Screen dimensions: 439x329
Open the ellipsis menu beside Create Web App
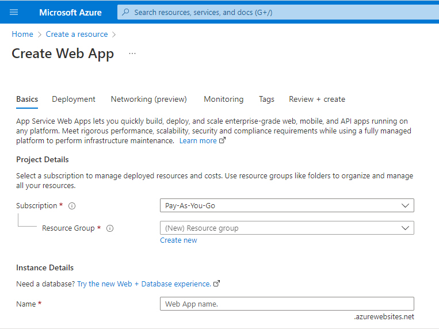coord(132,53)
